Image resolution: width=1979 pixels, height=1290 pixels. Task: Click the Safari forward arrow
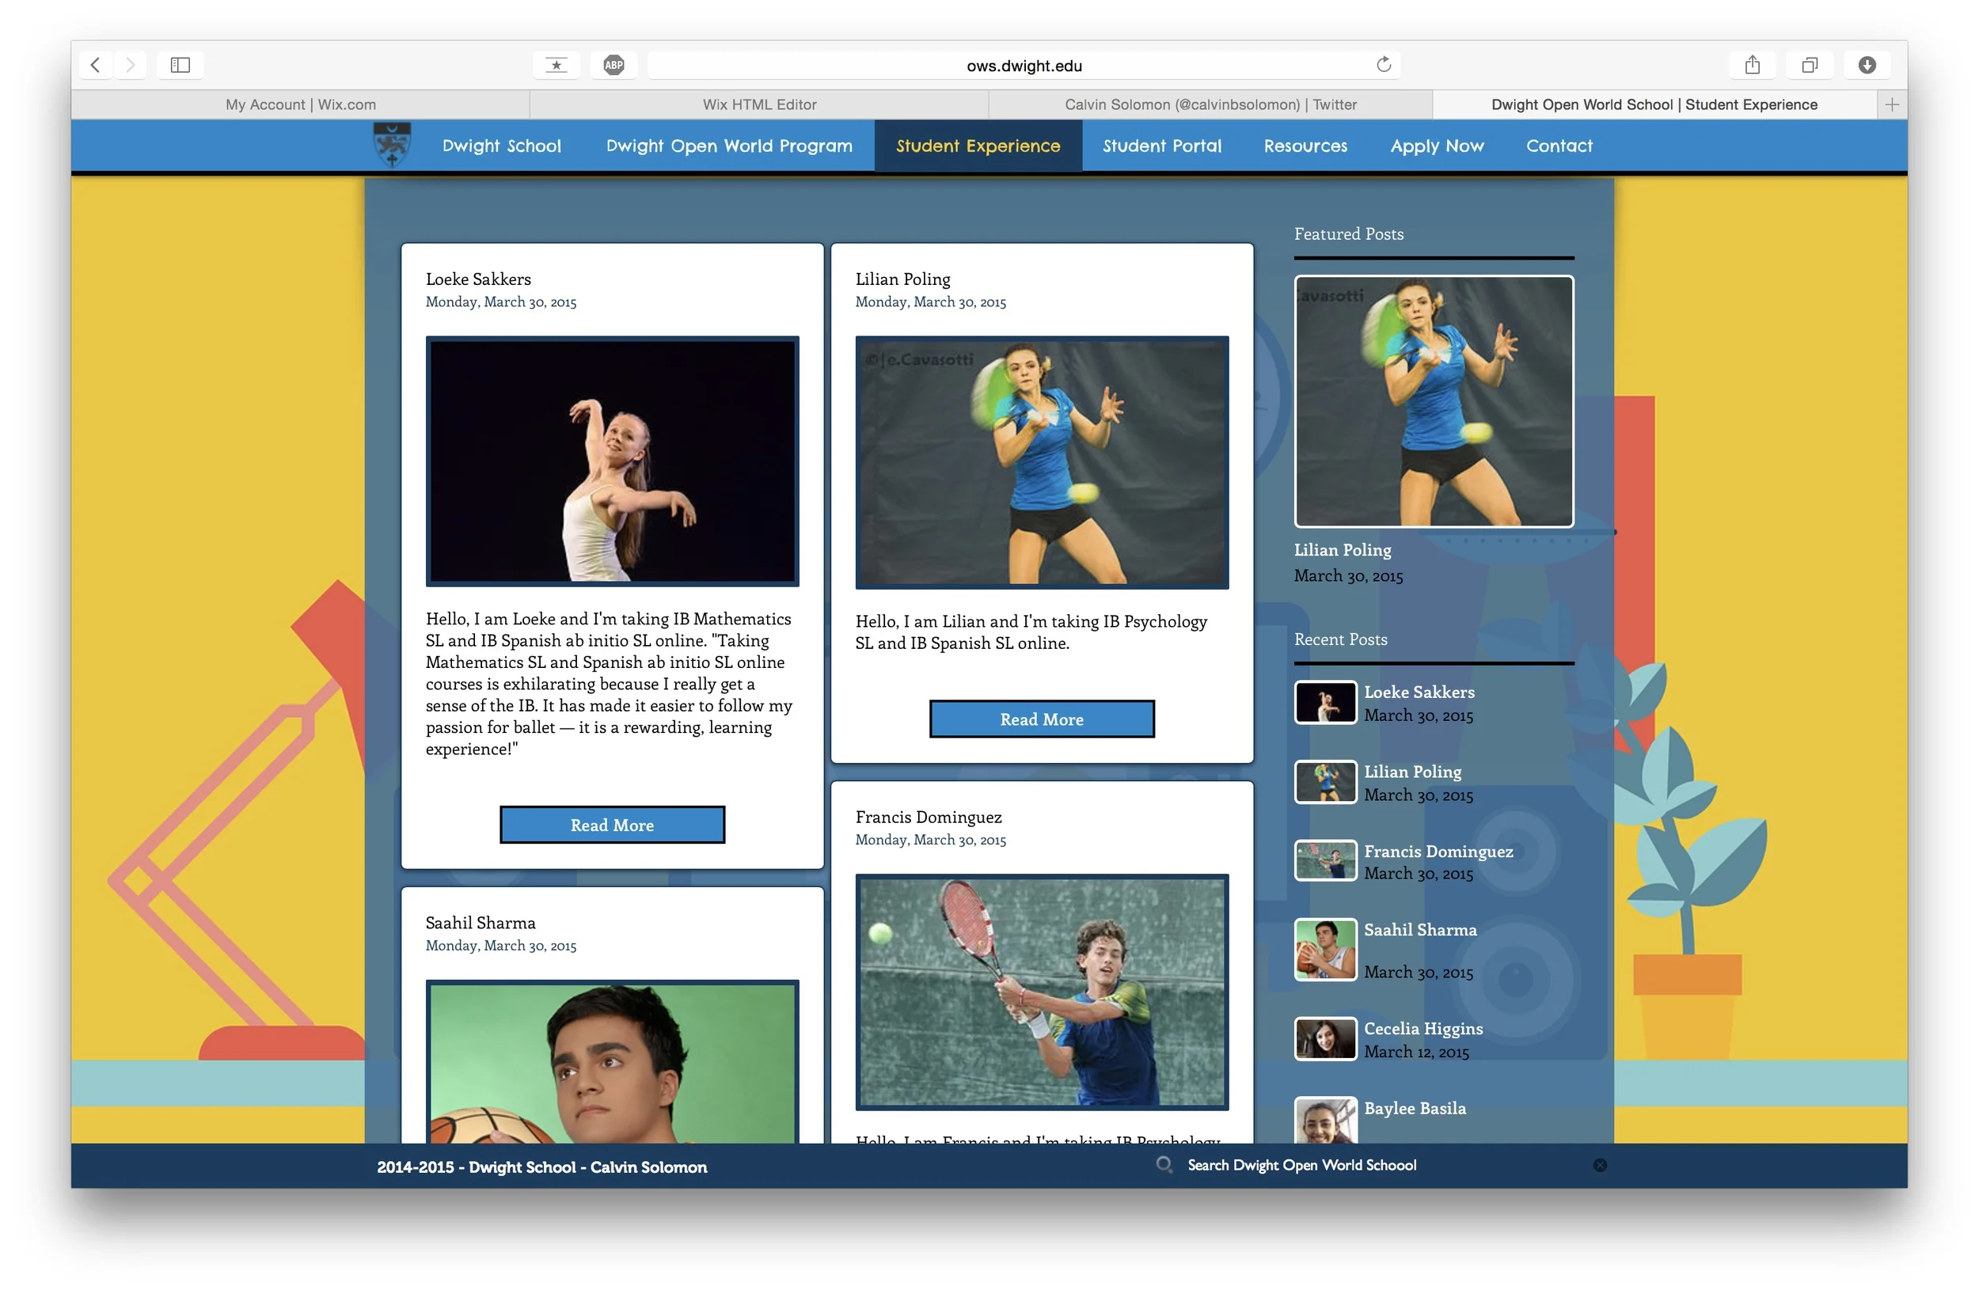pyautogui.click(x=131, y=65)
